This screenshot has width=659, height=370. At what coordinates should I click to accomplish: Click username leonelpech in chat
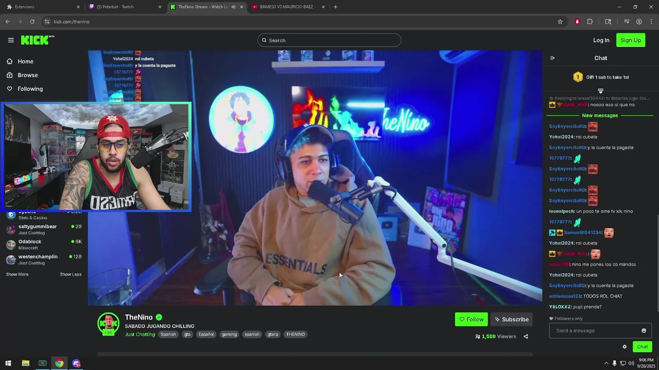[562, 211]
